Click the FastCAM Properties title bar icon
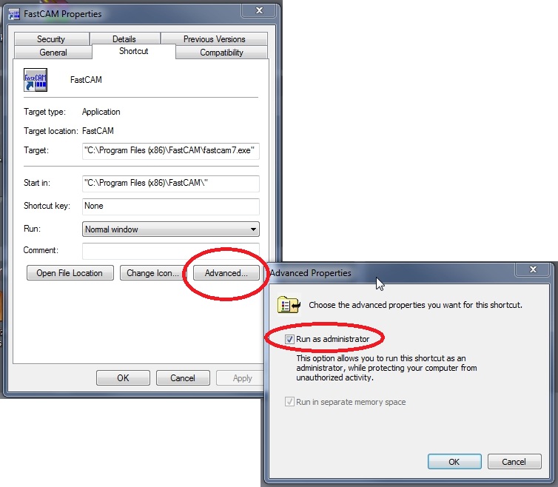Image resolution: width=558 pixels, height=487 pixels. 14,14
